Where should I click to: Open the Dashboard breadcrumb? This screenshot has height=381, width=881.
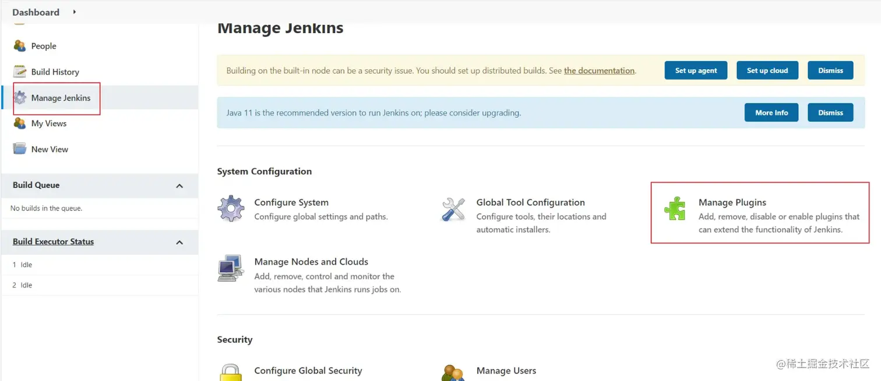[x=36, y=12]
